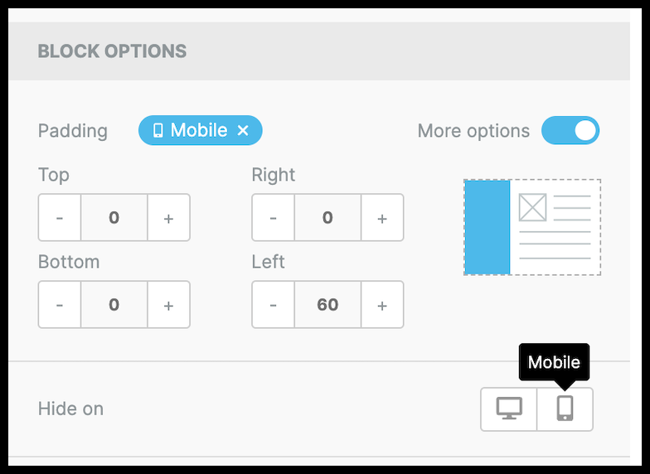This screenshot has height=474, width=650.
Task: Click the mobile phone icon for Hide on
Action: click(x=565, y=409)
